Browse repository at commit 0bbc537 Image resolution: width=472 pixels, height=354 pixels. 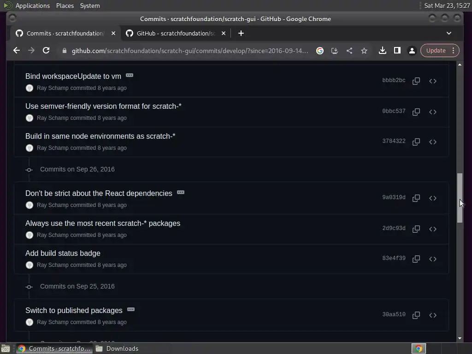432,112
